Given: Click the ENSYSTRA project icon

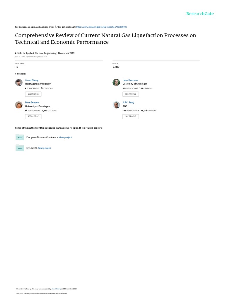Looking at the screenshot, I should tap(20, 148).
